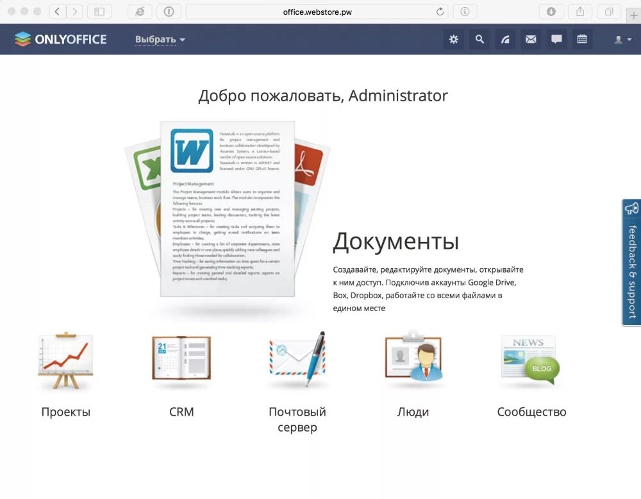Image resolution: width=641 pixels, height=499 pixels.
Task: Open the Проекты module icon
Action: click(66, 360)
